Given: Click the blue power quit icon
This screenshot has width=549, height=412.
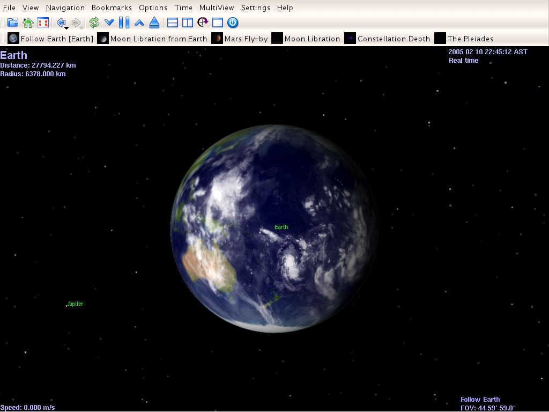Looking at the screenshot, I should 233,23.
